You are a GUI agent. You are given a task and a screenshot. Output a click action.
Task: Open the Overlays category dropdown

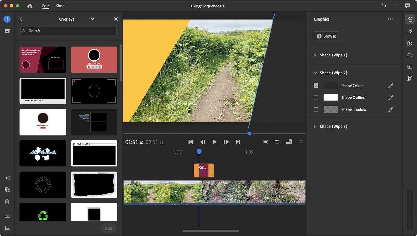click(92, 19)
